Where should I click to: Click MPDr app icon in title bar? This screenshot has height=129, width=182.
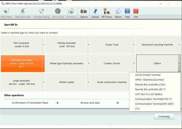click(x=3, y=4)
